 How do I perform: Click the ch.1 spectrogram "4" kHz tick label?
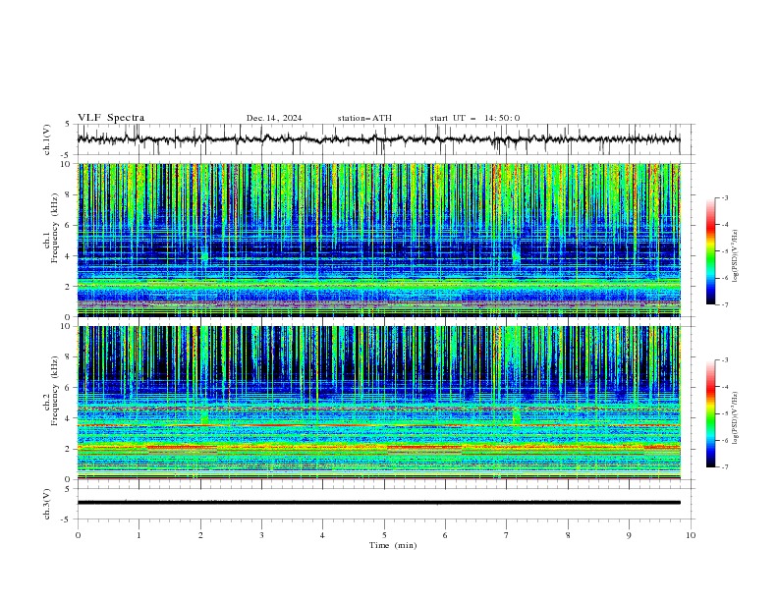click(x=69, y=256)
